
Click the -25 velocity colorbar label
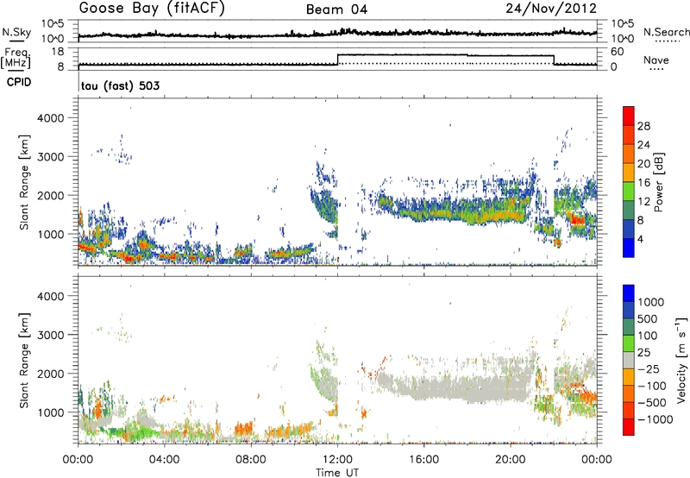pyautogui.click(x=649, y=369)
